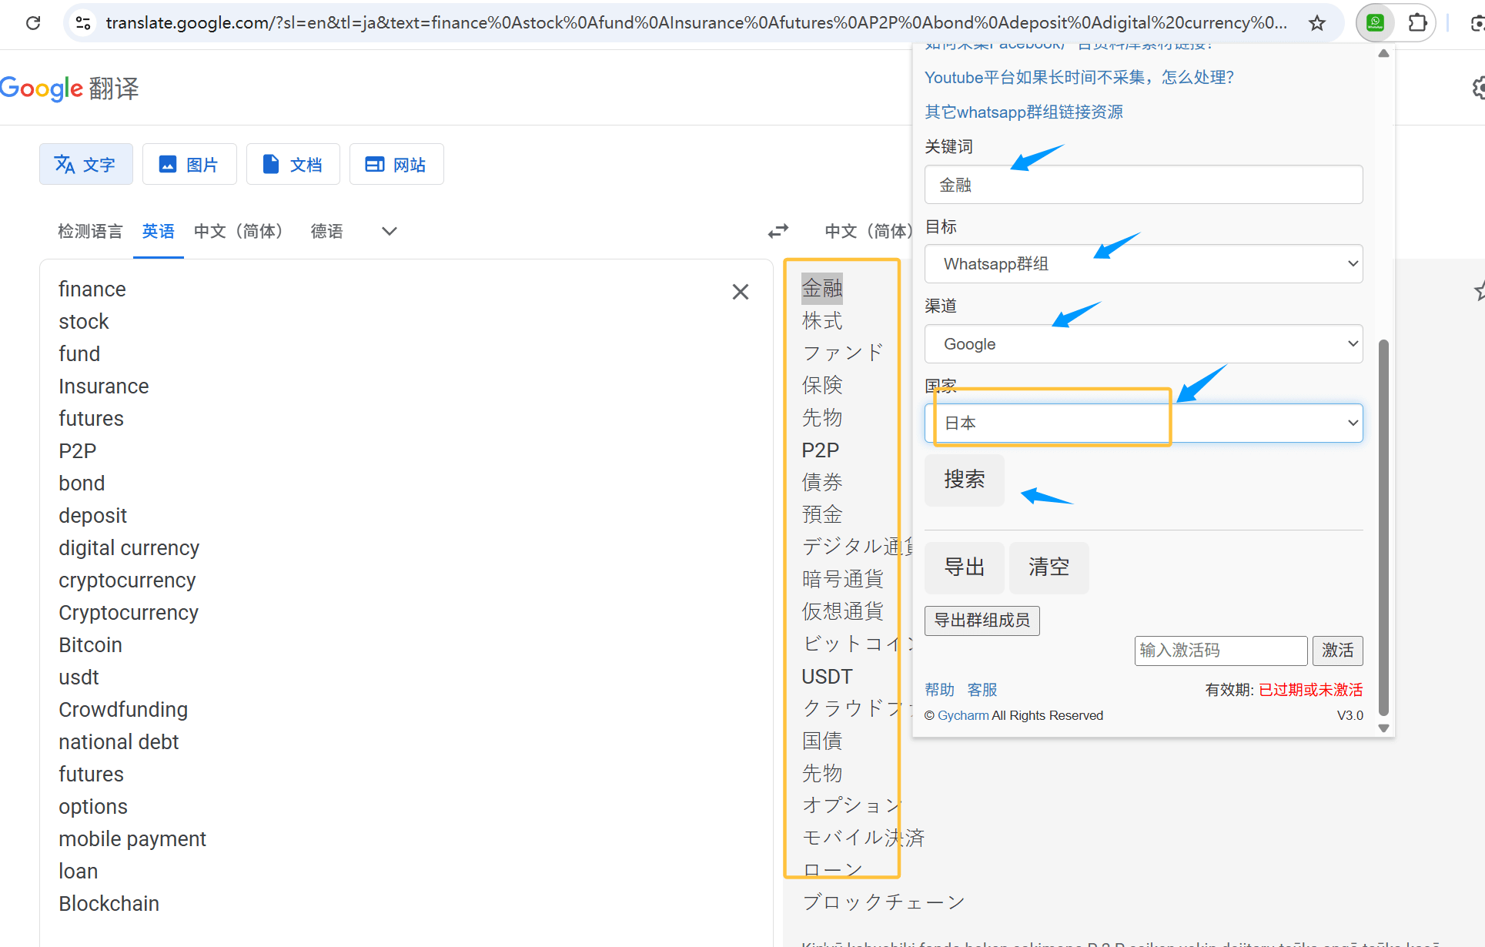1485x947 pixels.
Task: View site information icon in address bar
Action: point(83,23)
